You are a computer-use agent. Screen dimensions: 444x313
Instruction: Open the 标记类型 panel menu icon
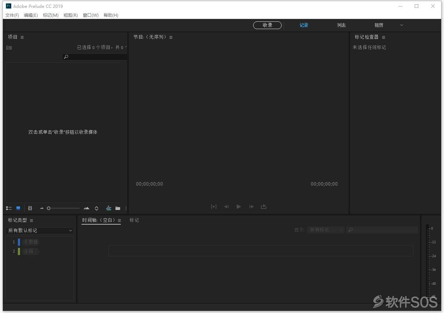tap(31, 220)
